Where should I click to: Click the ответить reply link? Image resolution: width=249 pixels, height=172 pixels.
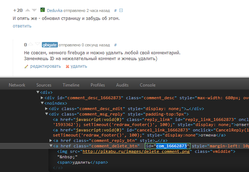[22, 26]
